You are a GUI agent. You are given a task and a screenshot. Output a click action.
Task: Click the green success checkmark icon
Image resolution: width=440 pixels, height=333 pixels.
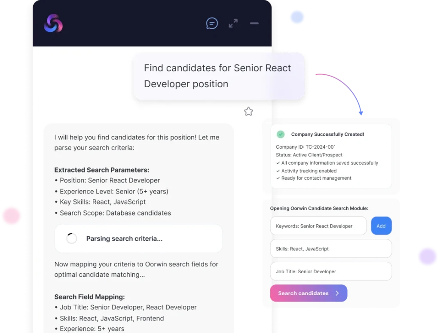(281, 134)
